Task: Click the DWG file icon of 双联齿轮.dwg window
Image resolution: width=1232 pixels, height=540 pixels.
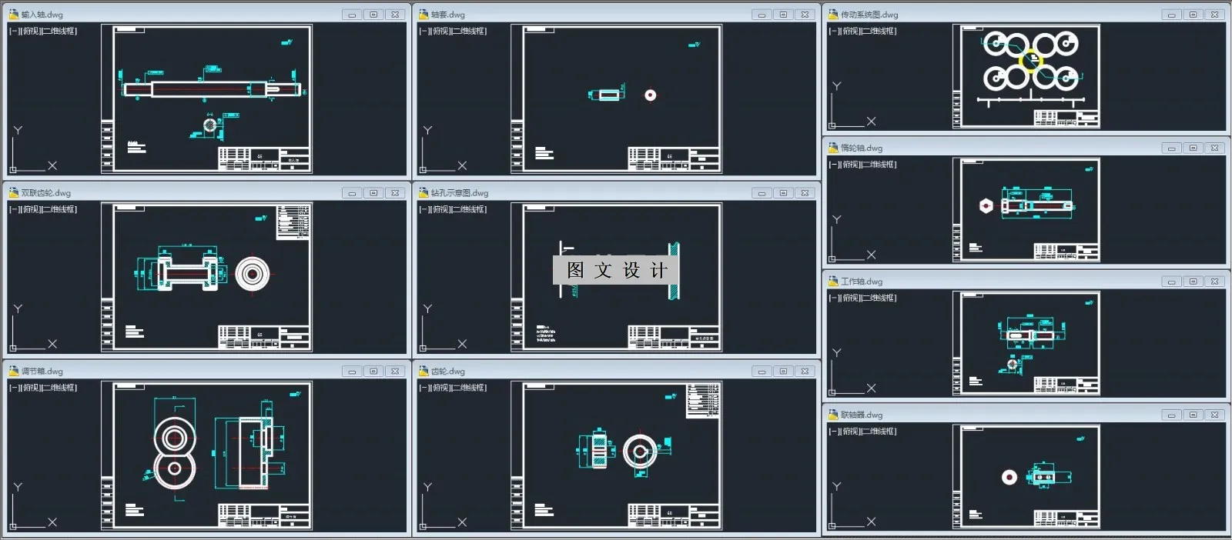Action: 13,193
